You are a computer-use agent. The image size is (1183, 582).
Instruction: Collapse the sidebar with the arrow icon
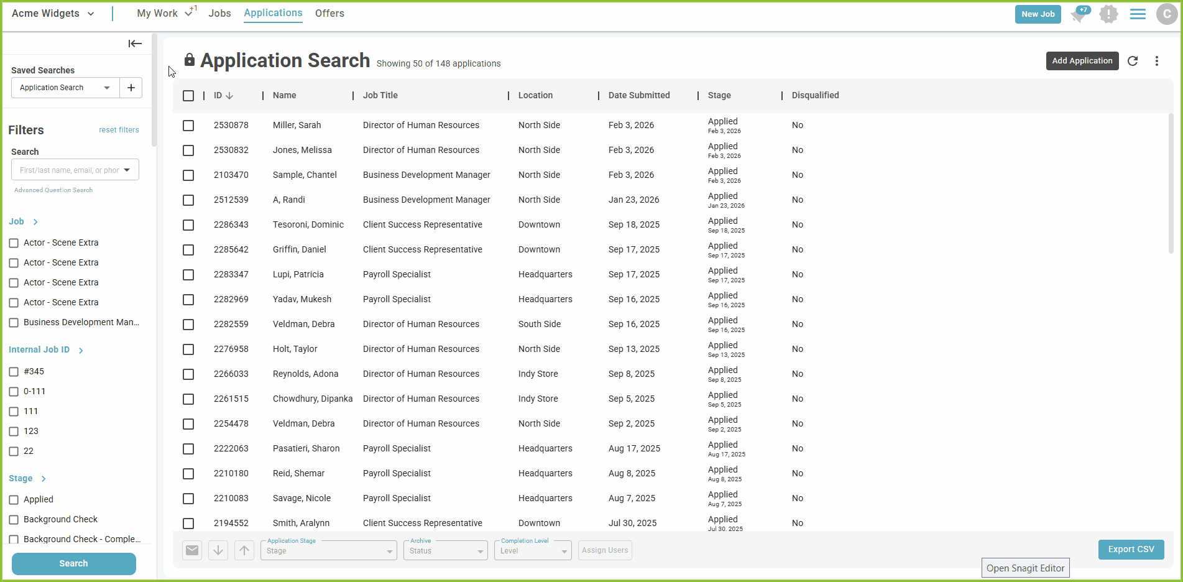135,44
